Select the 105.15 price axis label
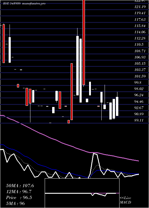Screen dimensions: 149x208 click(x=140, y=64)
